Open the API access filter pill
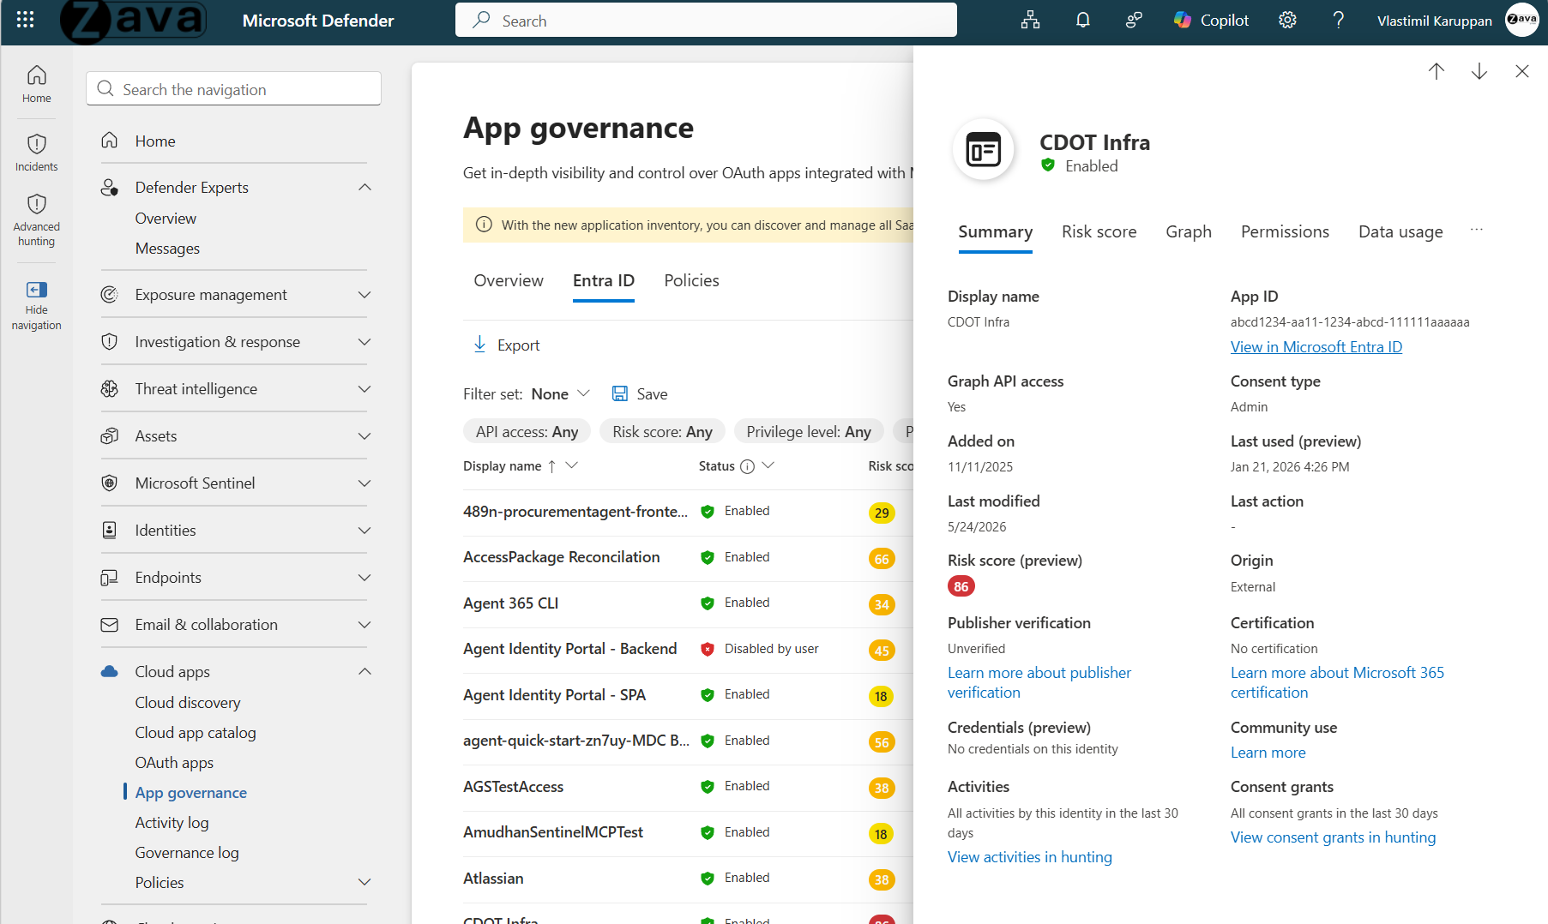Viewport: 1548px width, 924px height. pyautogui.click(x=527, y=431)
